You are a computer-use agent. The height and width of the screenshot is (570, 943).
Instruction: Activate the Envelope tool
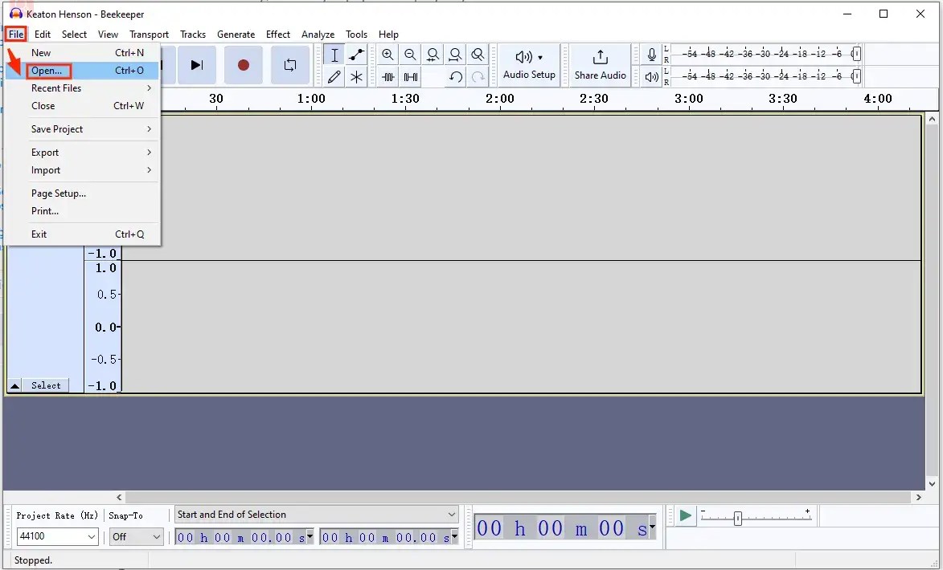pos(357,55)
